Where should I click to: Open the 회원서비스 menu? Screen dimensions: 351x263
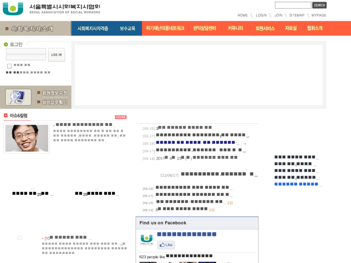265,28
